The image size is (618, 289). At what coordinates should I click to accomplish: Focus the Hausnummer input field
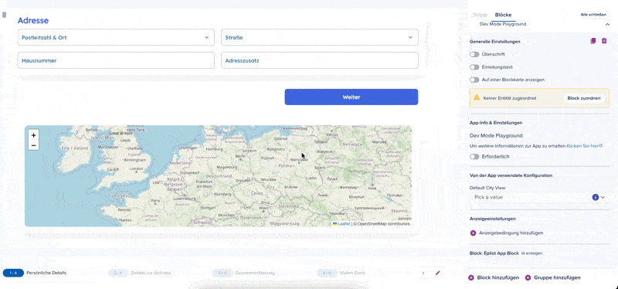[116, 61]
